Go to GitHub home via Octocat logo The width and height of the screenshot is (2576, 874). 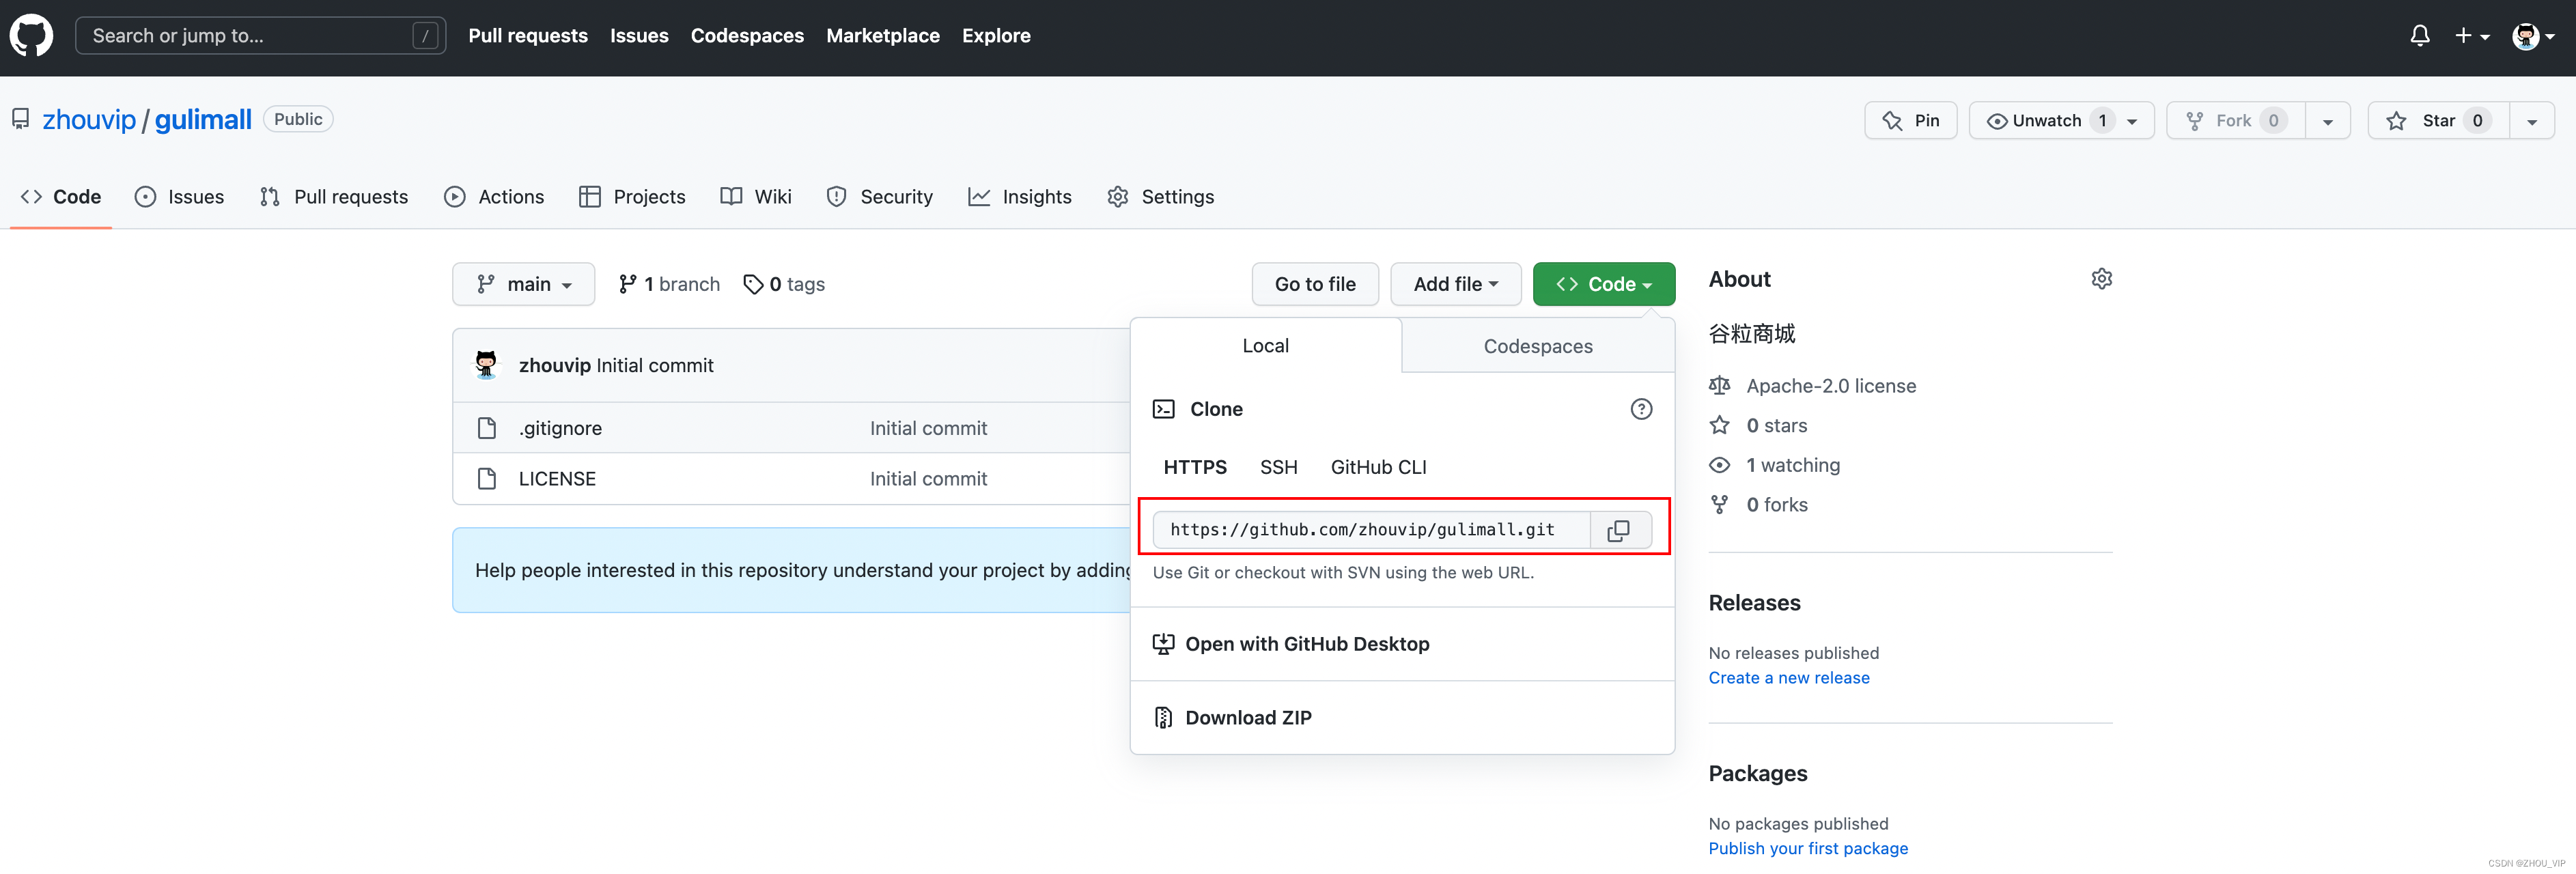click(x=31, y=36)
